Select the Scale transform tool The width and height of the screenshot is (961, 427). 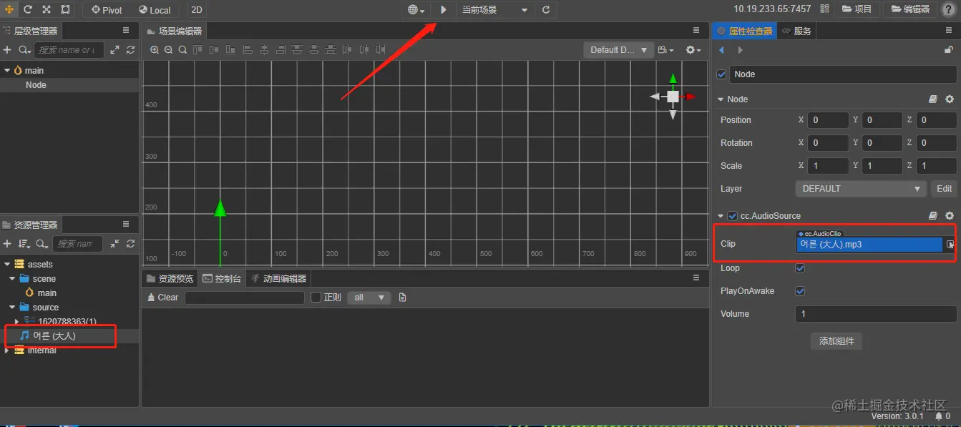47,10
